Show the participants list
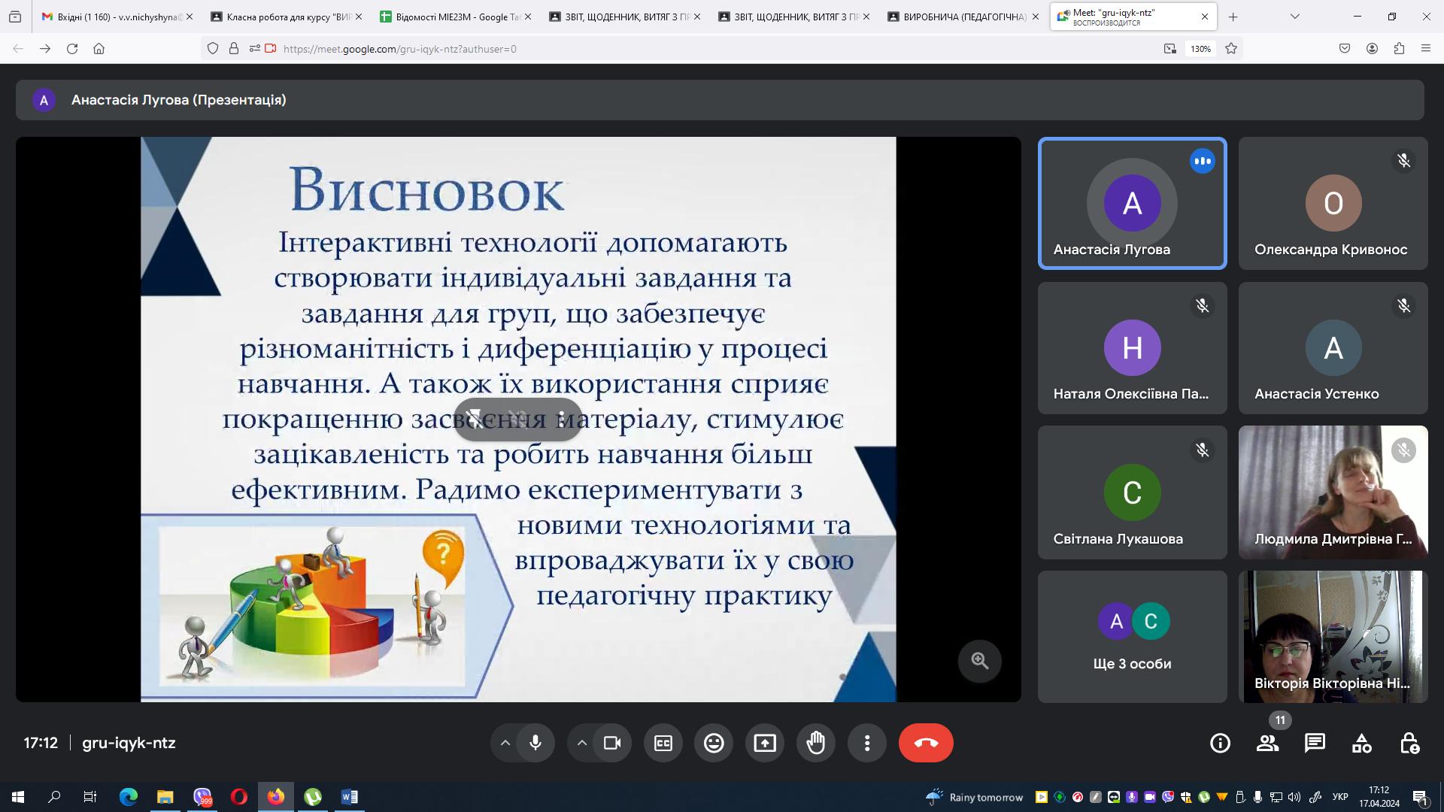1444x812 pixels. 1267,743
